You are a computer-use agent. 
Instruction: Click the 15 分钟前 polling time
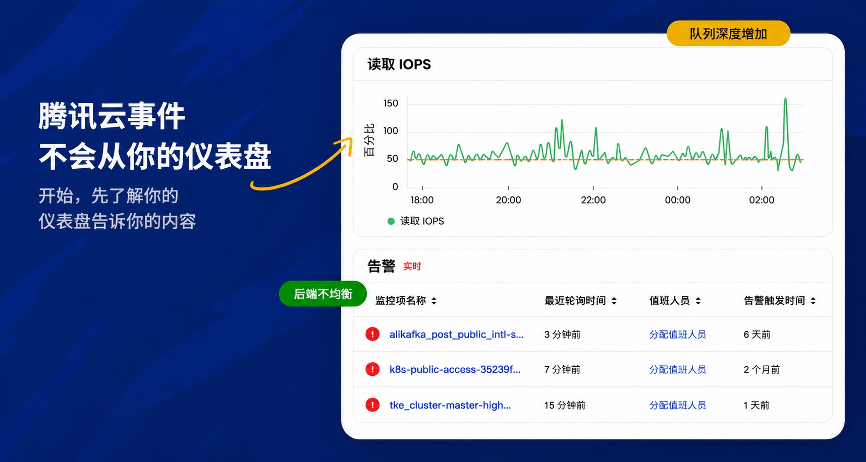coord(565,405)
